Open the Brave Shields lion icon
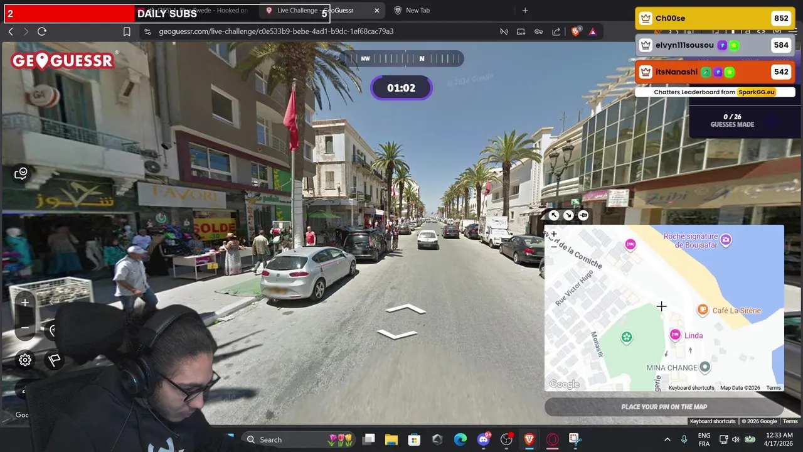803x452 pixels. click(576, 31)
